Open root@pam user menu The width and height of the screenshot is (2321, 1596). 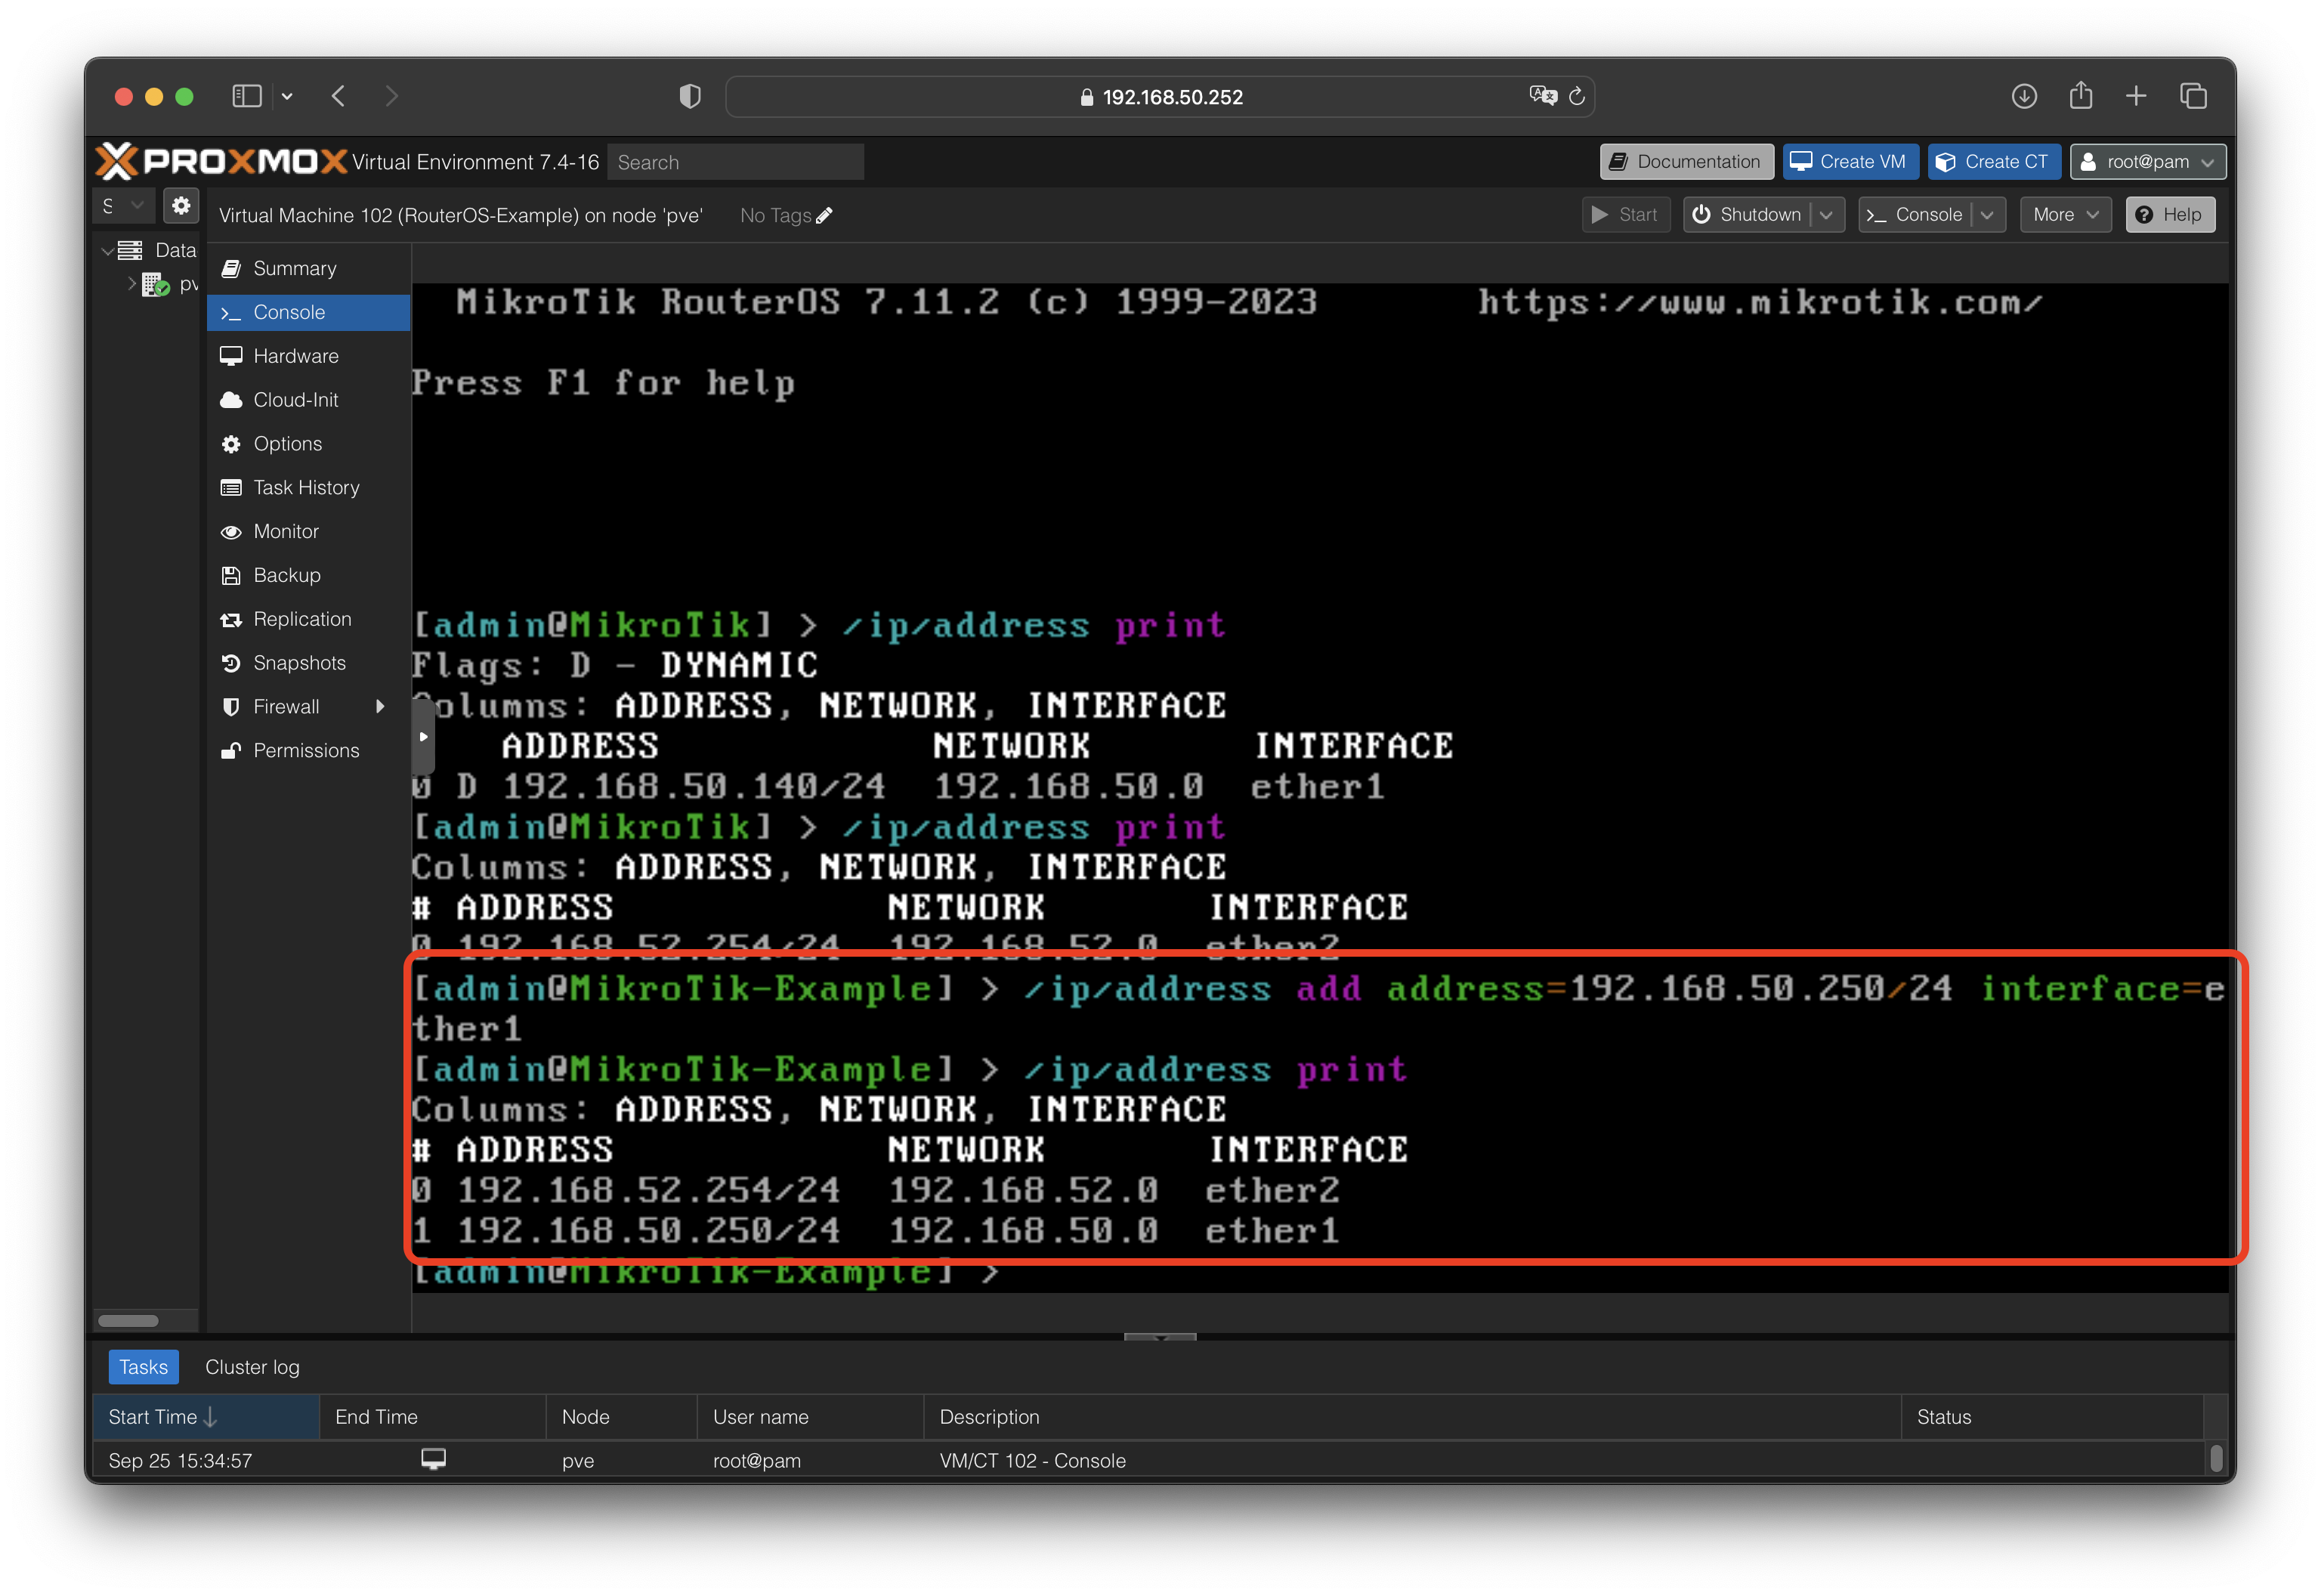point(2147,162)
